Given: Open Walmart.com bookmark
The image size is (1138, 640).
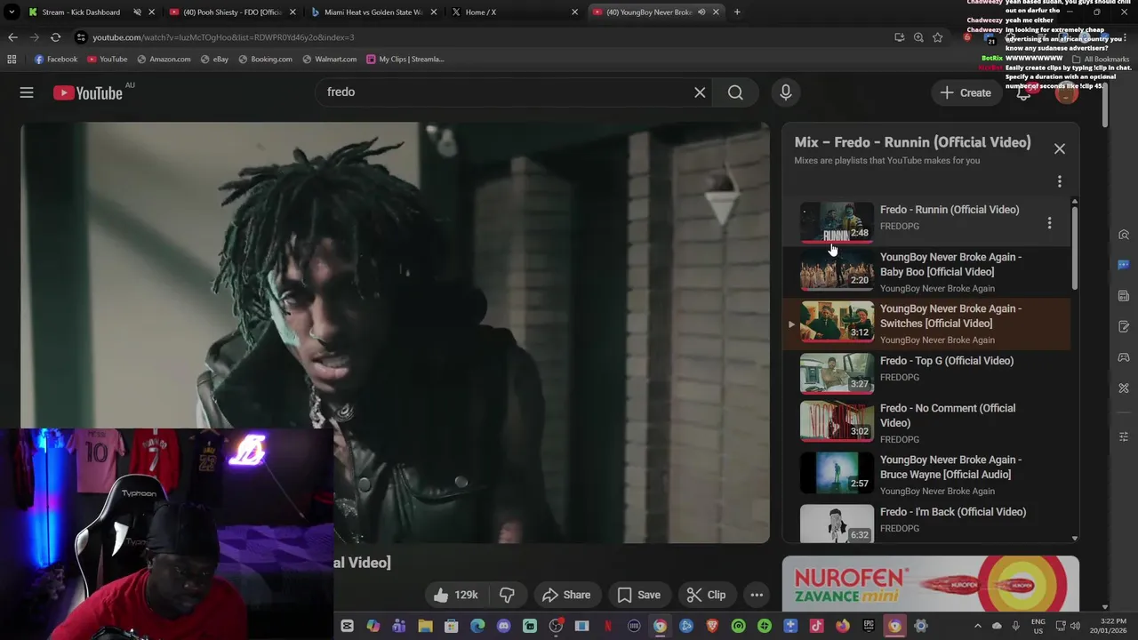Looking at the screenshot, I should [329, 60].
